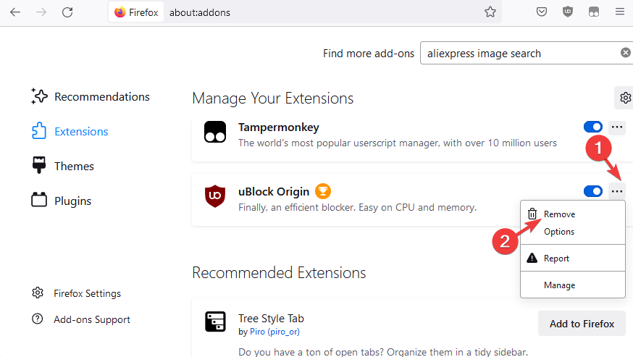This screenshot has height=357, width=633.
Task: Close uBlock Origin's three-dot options menu
Action: click(x=617, y=191)
